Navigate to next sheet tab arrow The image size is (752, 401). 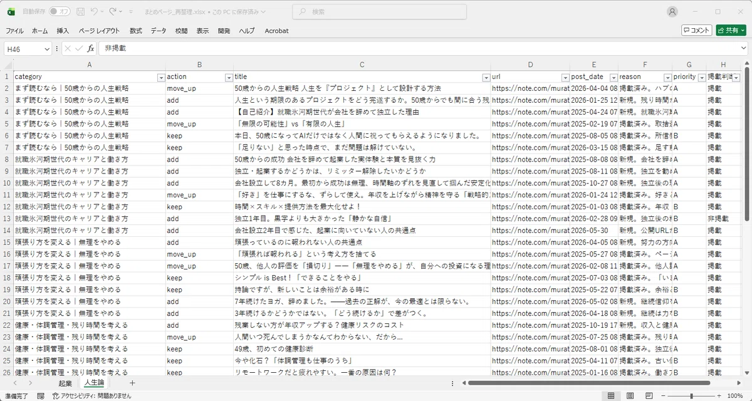29,383
